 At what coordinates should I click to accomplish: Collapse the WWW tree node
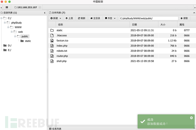pos(8,27)
